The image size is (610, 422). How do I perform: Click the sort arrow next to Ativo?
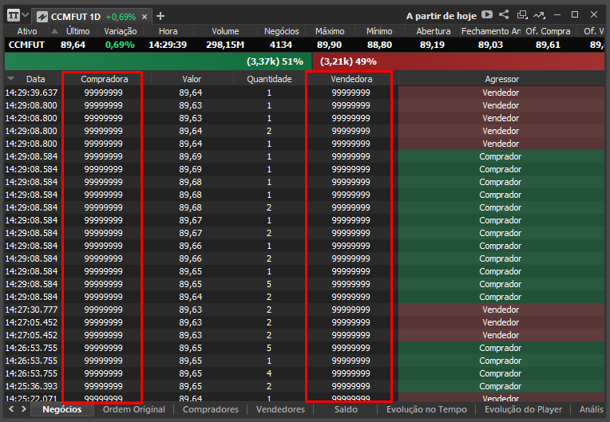[x=54, y=31]
